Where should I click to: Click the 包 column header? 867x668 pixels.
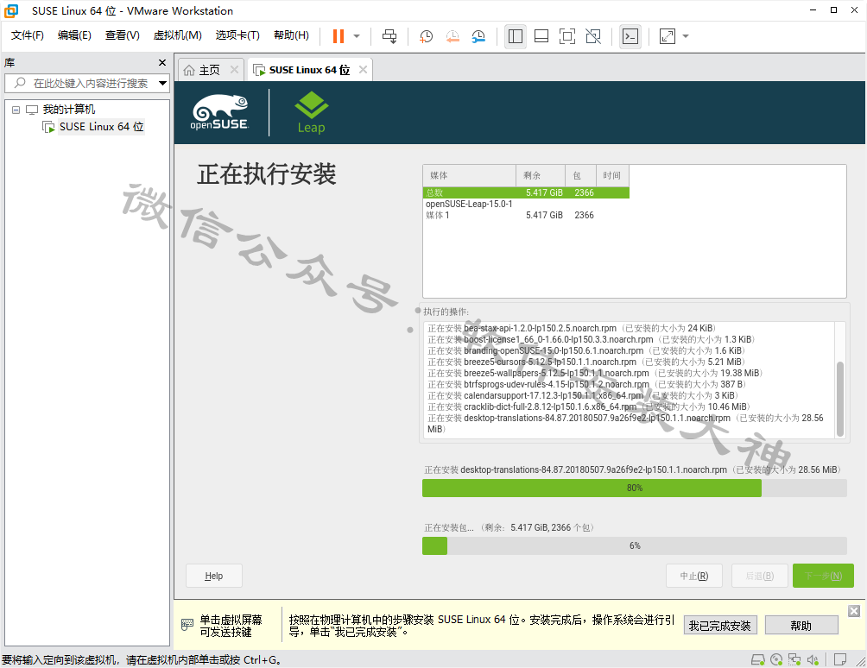pos(580,176)
